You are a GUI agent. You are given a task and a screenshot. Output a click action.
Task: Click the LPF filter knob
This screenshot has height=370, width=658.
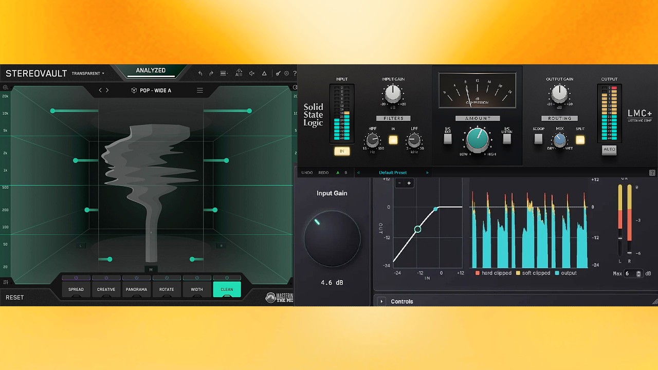pyautogui.click(x=414, y=140)
